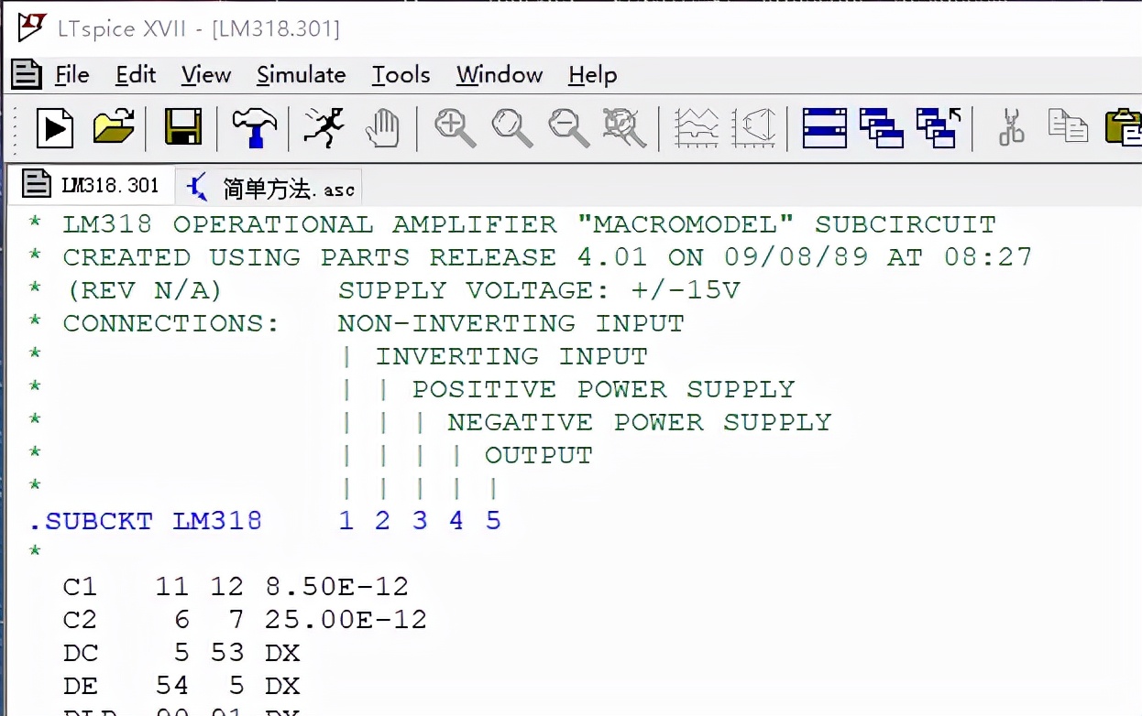Open the Window menu
1142x716 pixels.
point(500,75)
